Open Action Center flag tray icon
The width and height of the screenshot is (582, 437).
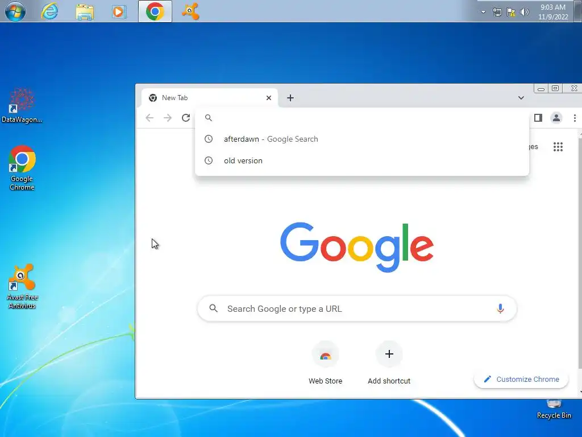(x=511, y=12)
